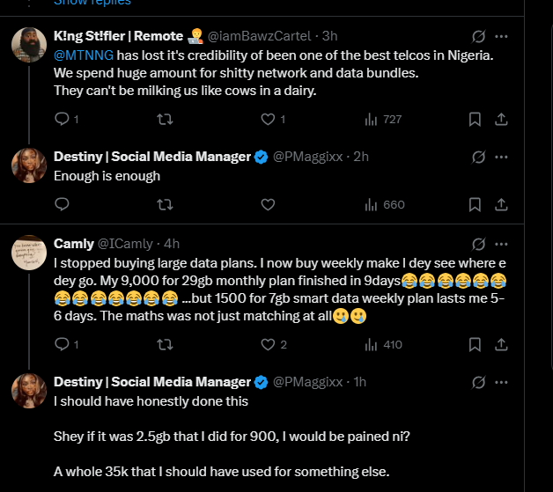Bookmark K!ng St!fler's tweet
Image resolution: width=553 pixels, height=492 pixels.
click(475, 119)
